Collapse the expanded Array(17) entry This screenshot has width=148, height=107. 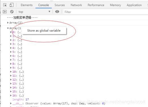point(8,28)
